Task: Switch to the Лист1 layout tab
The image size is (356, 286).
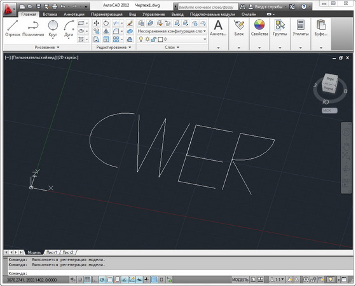Action: pyautogui.click(x=51, y=252)
